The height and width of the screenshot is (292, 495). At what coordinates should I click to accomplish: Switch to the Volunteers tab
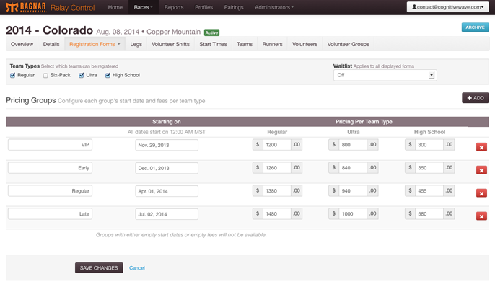(305, 44)
